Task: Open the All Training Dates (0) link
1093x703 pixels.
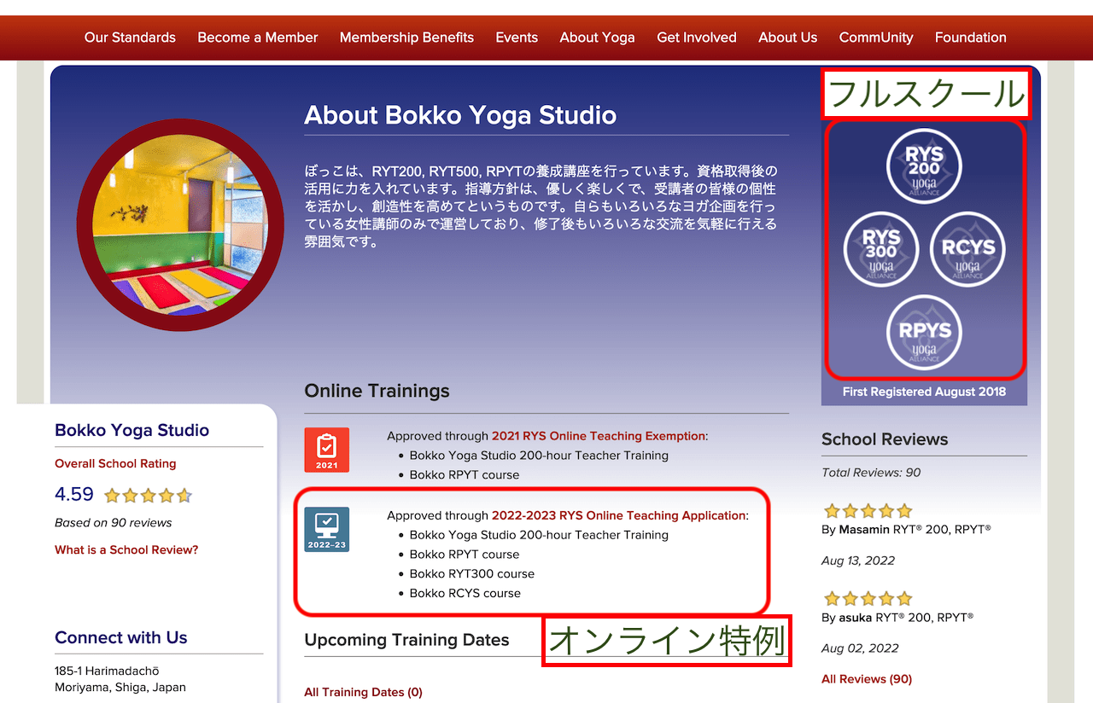Action: 363,692
